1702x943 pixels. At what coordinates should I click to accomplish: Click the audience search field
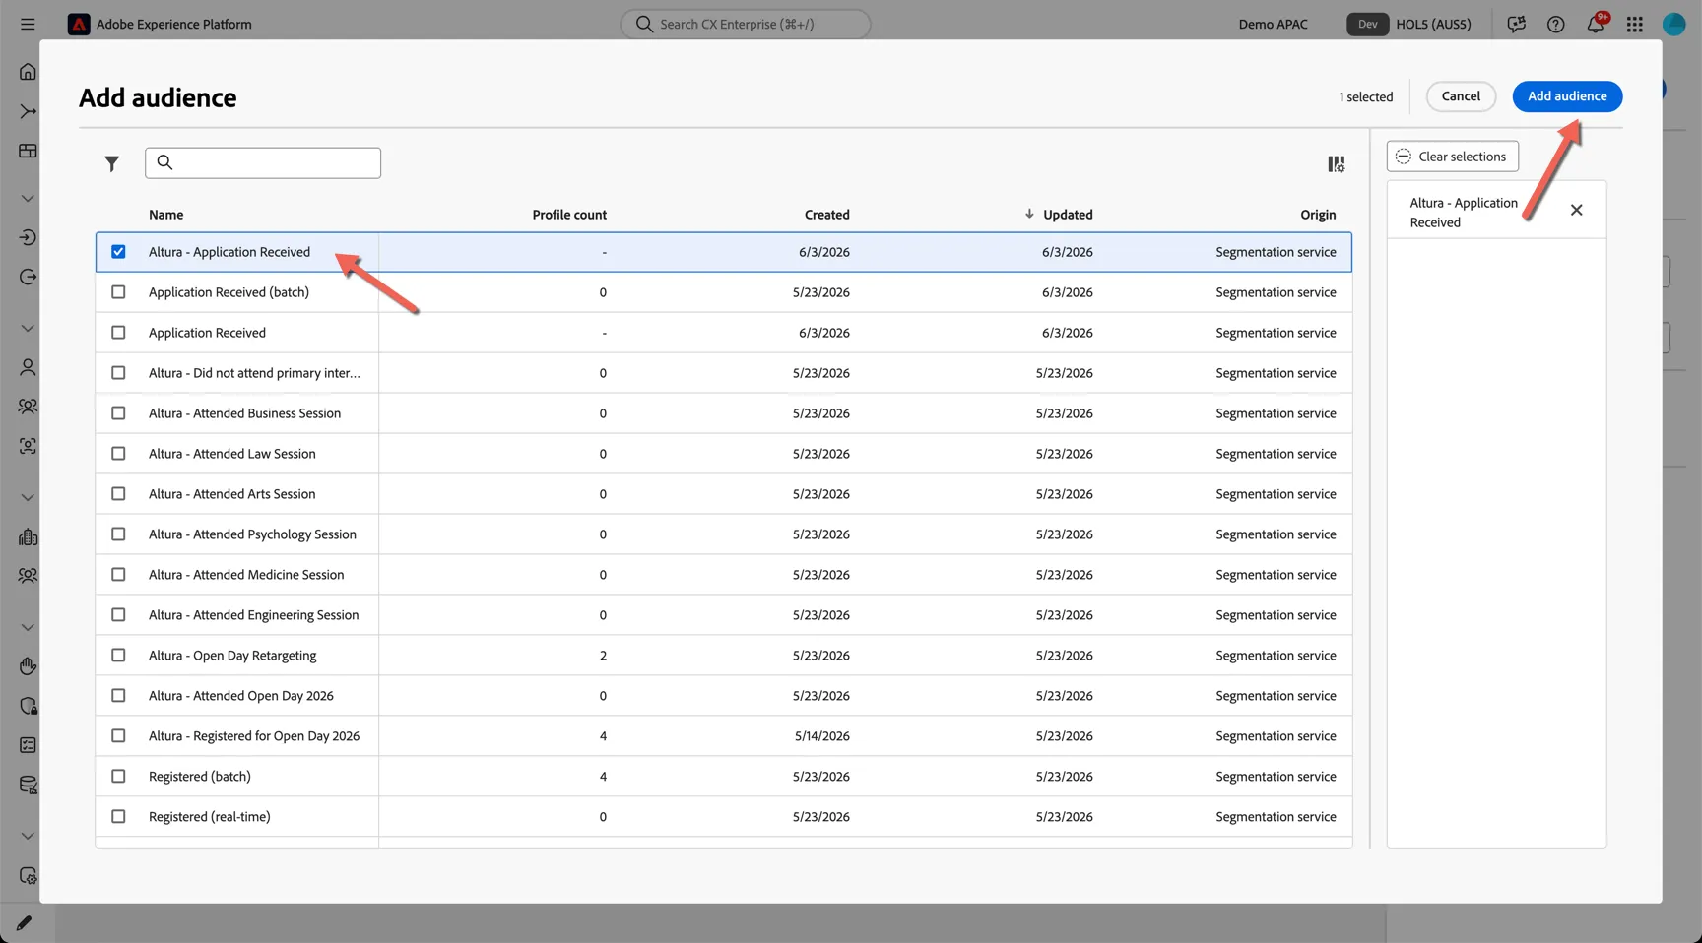tap(263, 163)
